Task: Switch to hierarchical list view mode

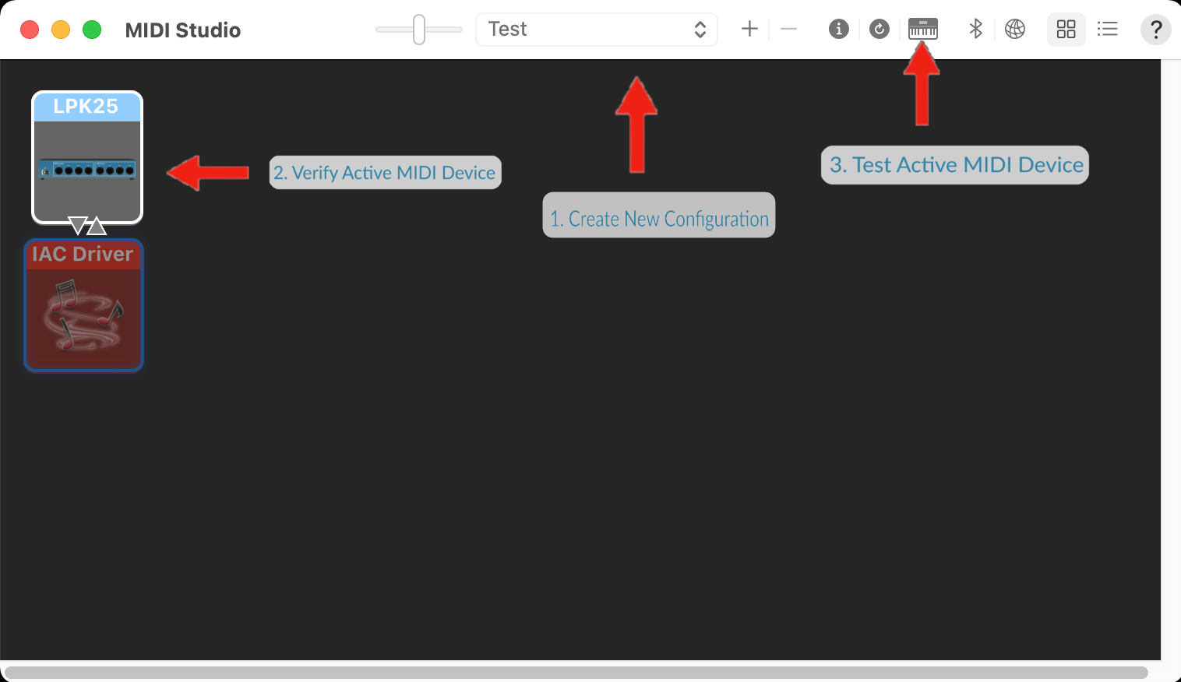Action: 1108,29
